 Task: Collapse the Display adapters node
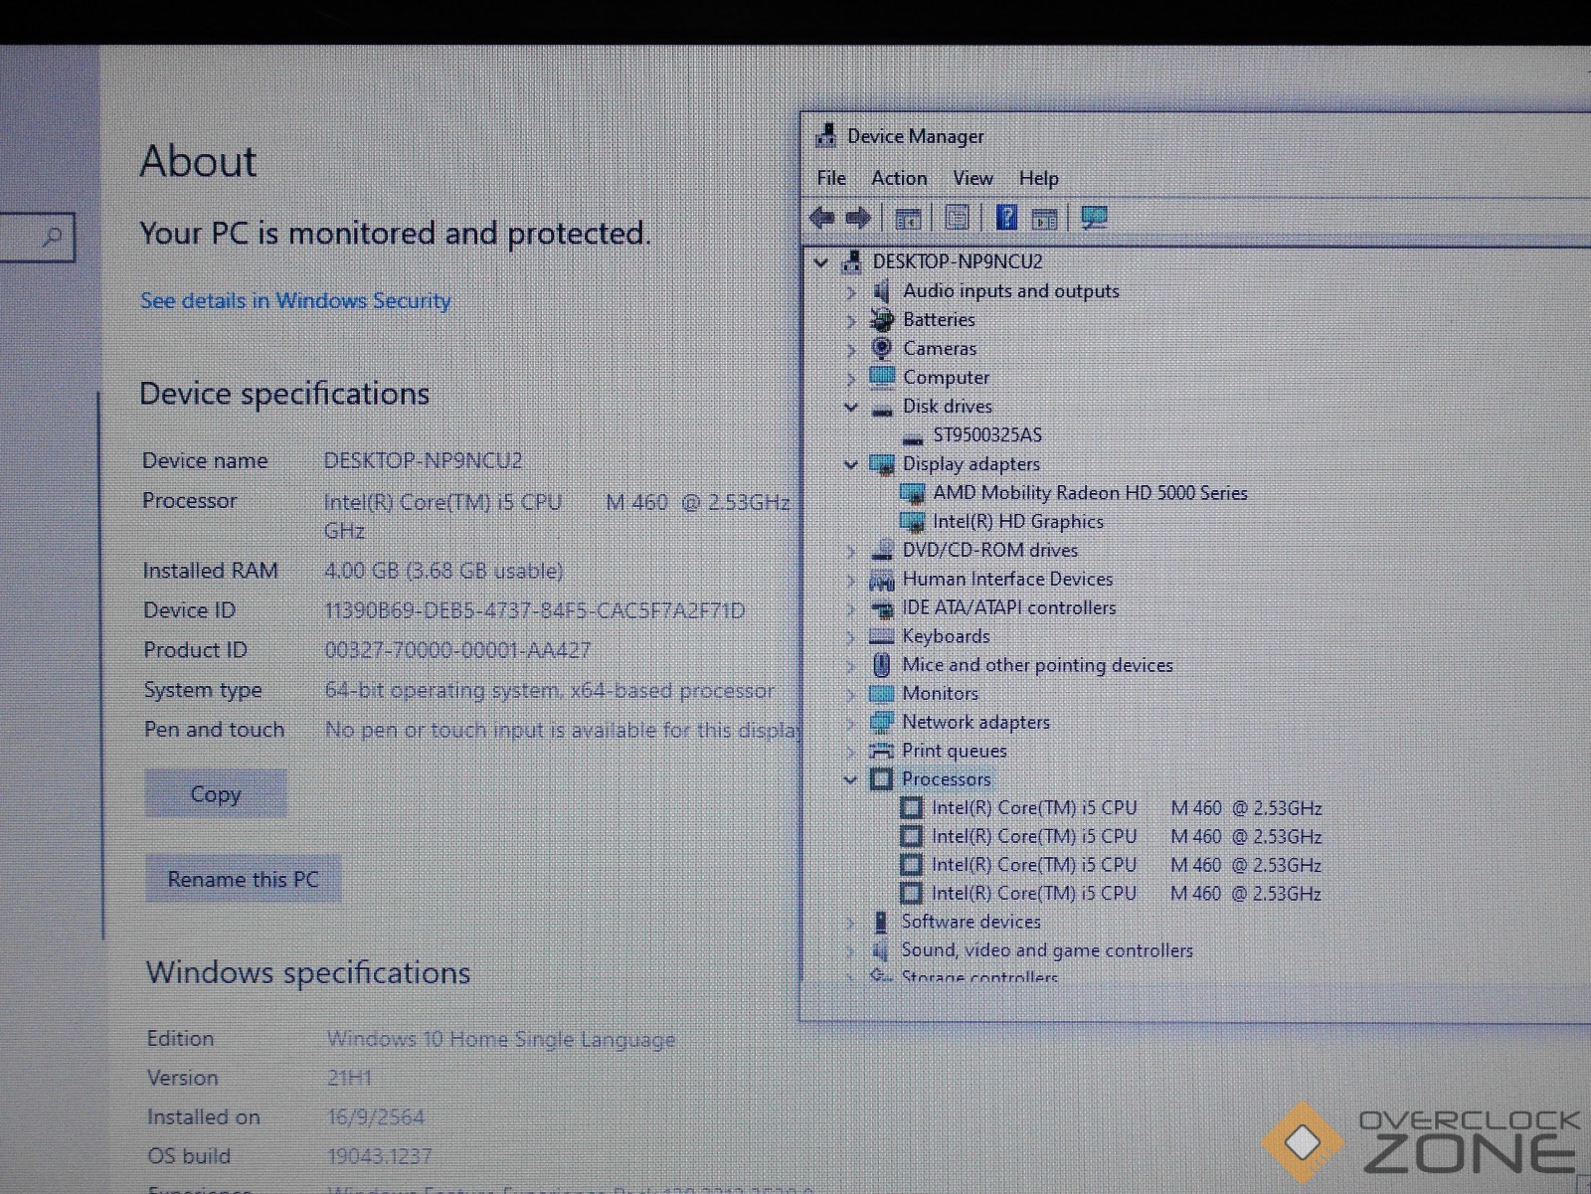pos(850,464)
